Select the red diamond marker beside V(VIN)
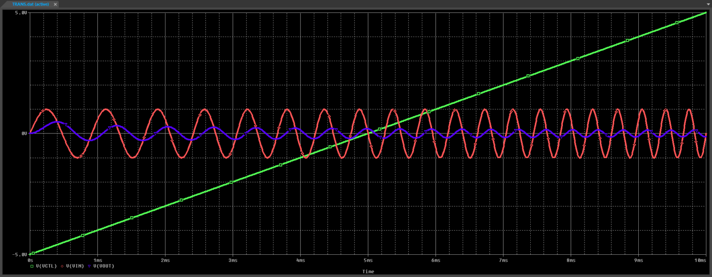The height and width of the screenshot is (277, 712). tap(62, 266)
